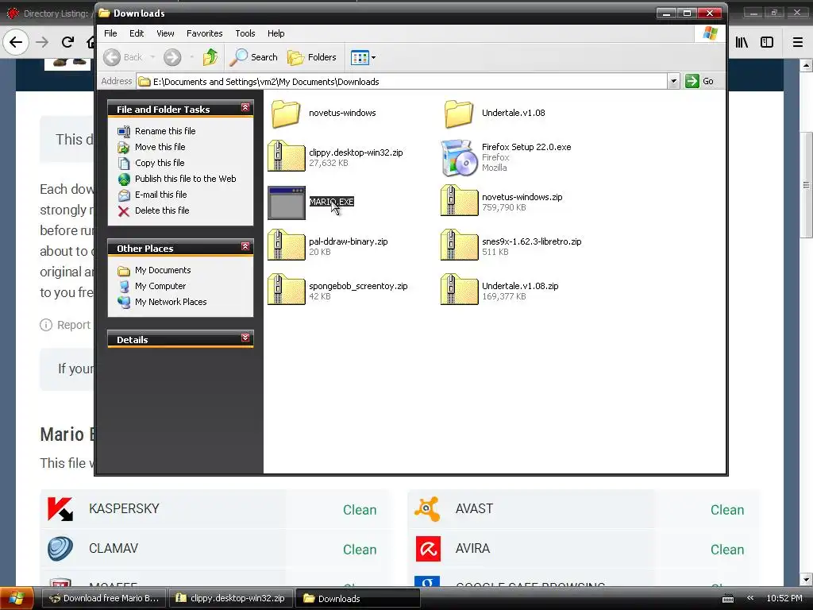Click the Kaspersky logo on webpage
This screenshot has width=813, height=610.
click(60, 509)
